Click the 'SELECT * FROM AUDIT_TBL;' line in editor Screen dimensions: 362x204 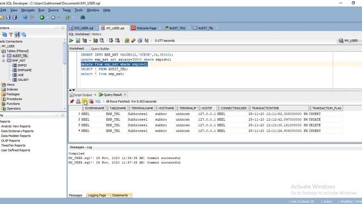pos(104,69)
